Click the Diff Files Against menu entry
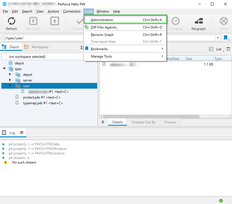 (x=104, y=27)
